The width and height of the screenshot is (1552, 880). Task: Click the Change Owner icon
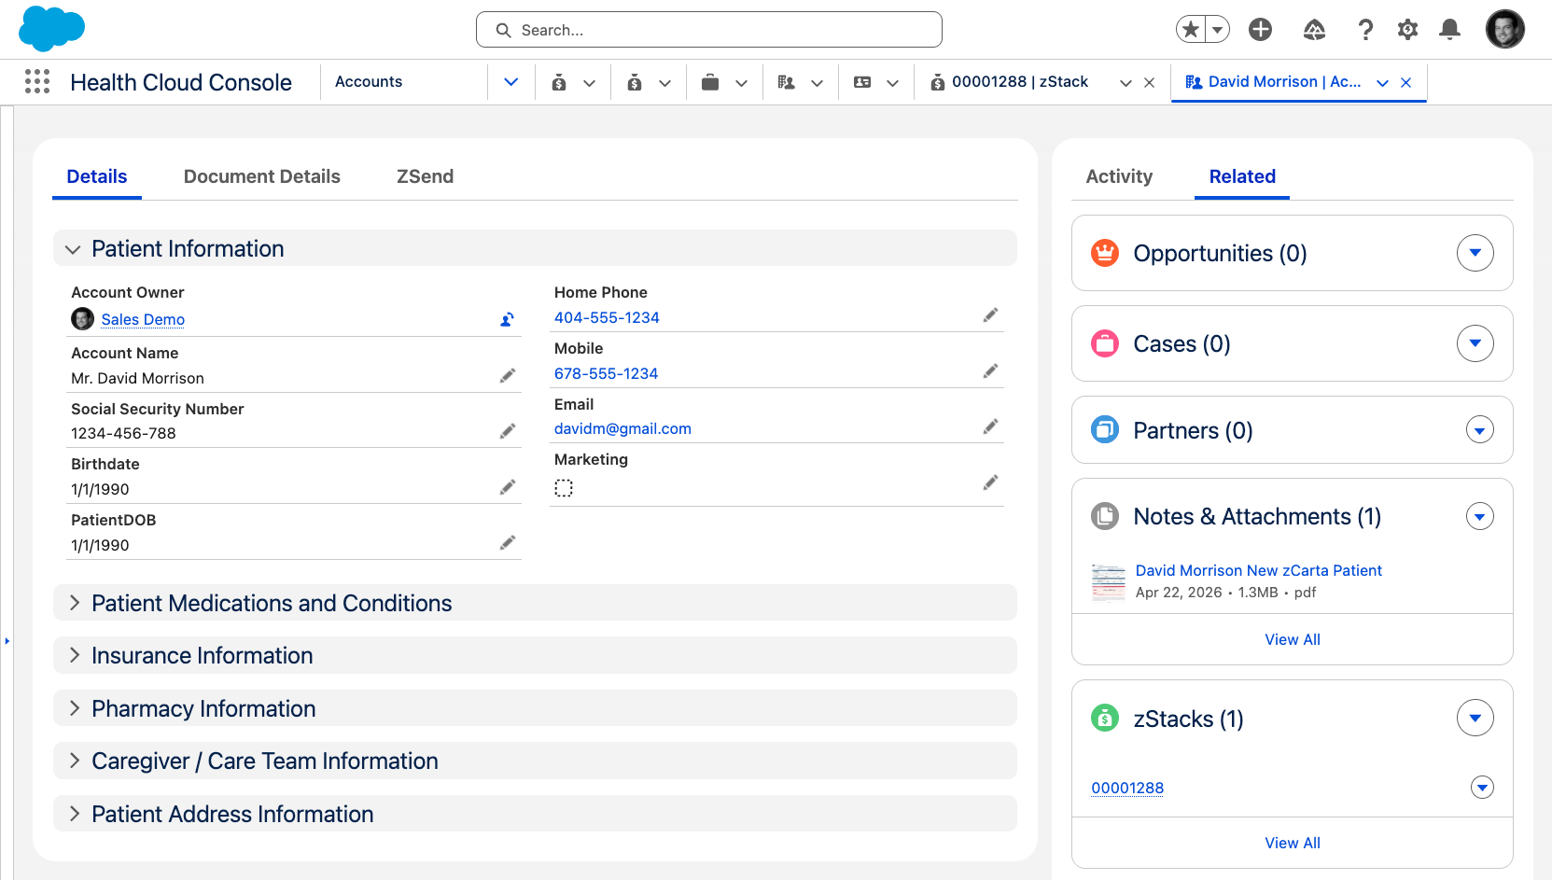pos(507,319)
